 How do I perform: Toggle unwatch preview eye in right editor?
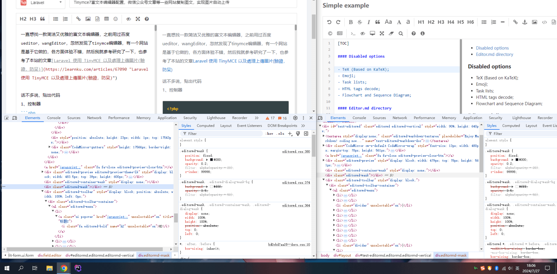[363, 33]
